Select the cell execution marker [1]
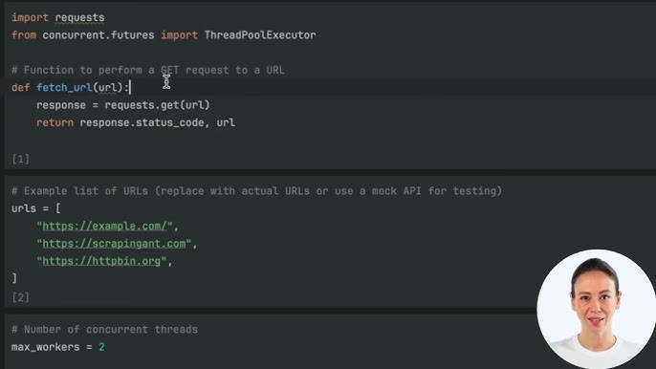The width and height of the screenshot is (656, 369). [20, 159]
